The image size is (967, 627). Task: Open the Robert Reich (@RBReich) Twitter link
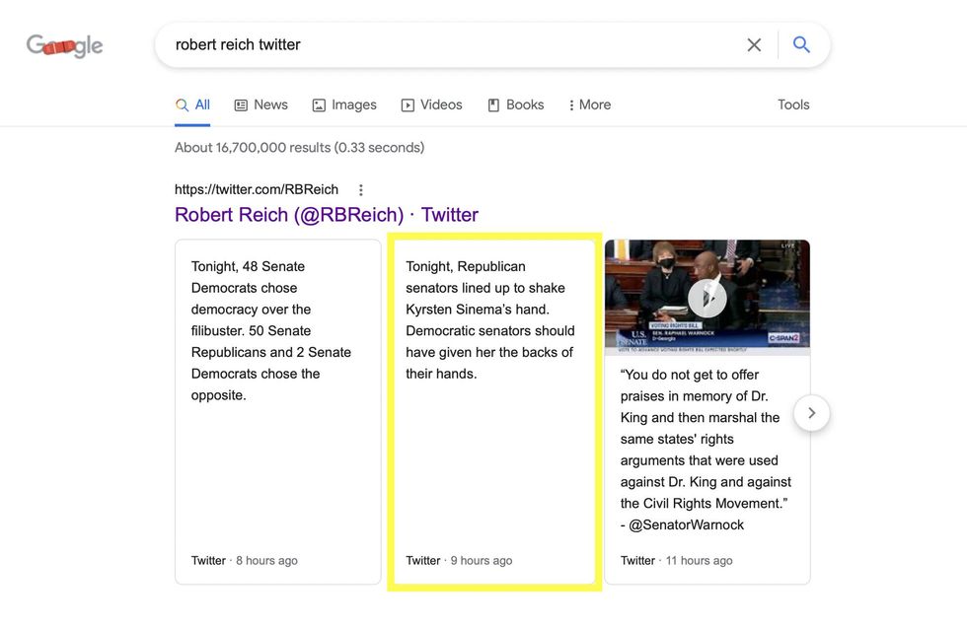click(x=327, y=215)
